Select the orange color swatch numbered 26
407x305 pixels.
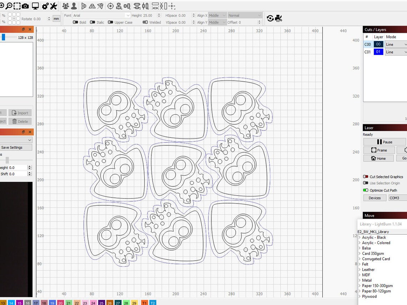coord(109,302)
